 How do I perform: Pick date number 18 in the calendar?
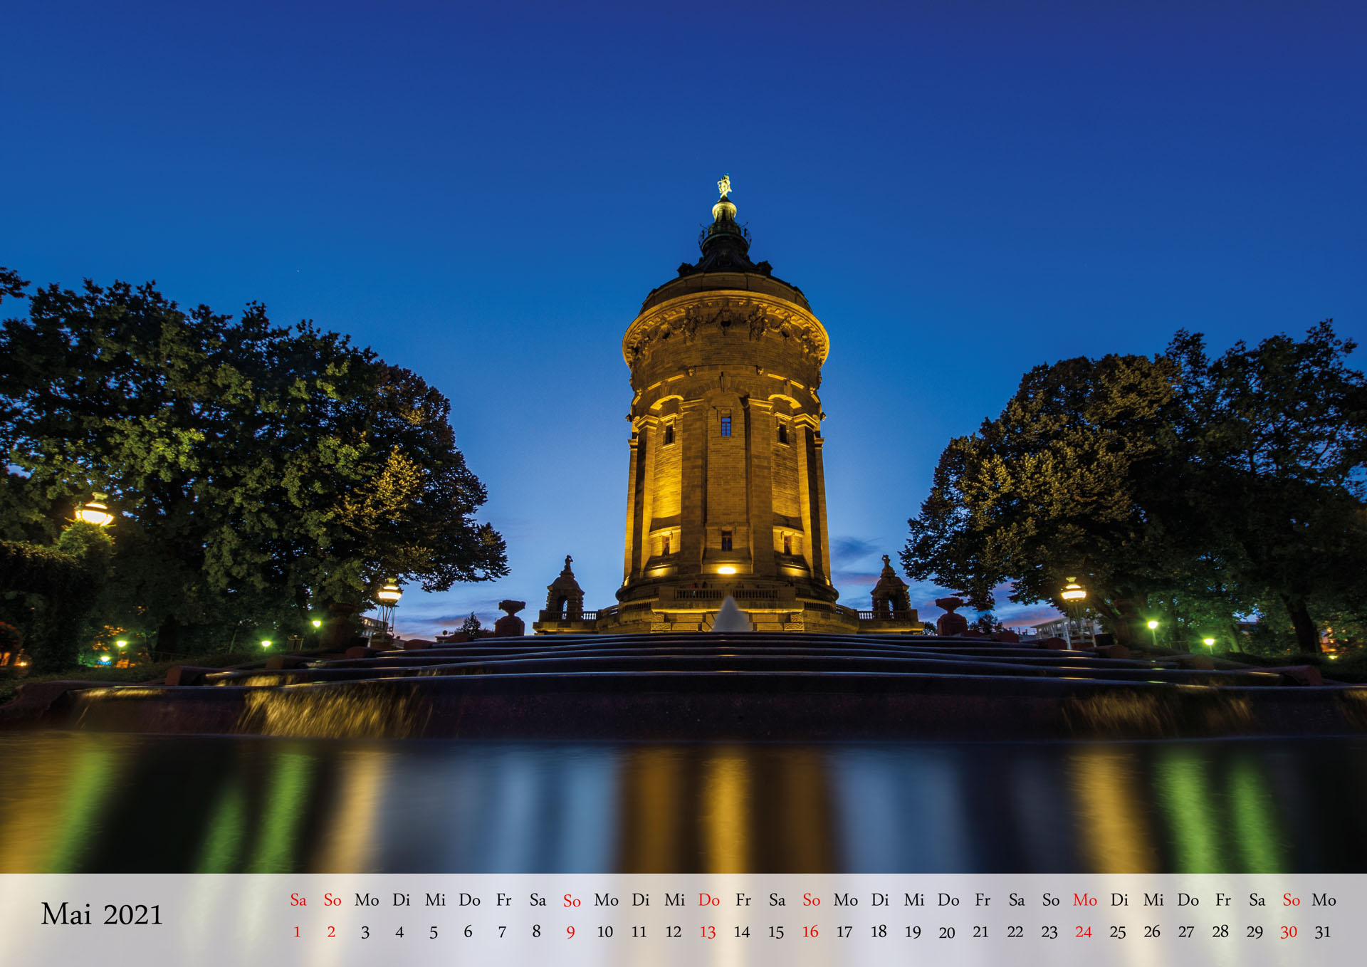[x=878, y=931]
